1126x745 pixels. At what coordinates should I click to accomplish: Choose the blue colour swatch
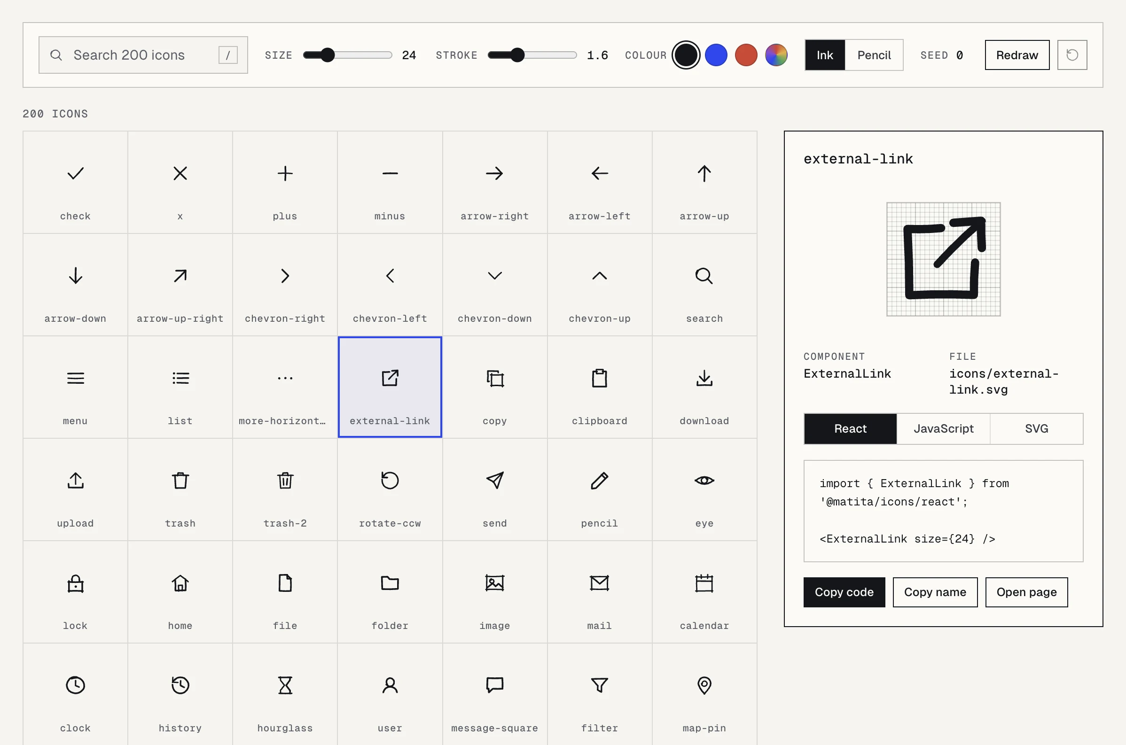pos(716,55)
